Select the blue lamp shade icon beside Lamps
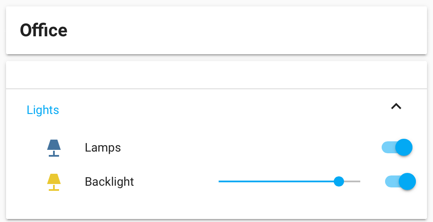 click(54, 145)
